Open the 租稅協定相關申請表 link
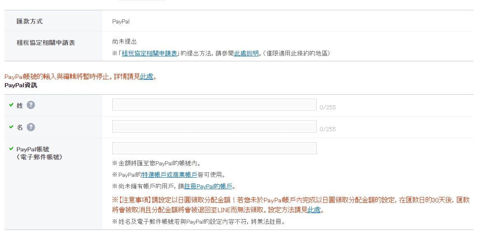 pos(149,53)
